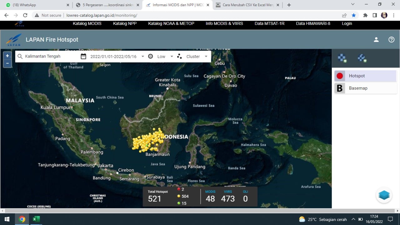This screenshot has height=225, width=400.
Task: Zoom in on the map with plus button
Action: pos(7,56)
